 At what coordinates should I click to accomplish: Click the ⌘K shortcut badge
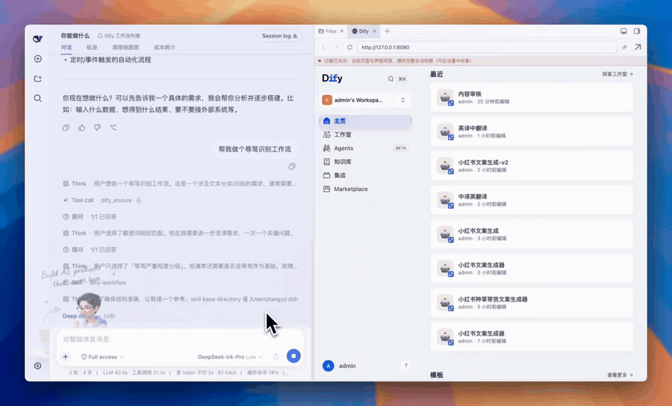(402, 79)
